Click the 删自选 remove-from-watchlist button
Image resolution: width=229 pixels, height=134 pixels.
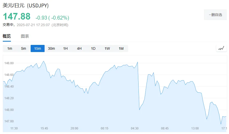pyautogui.click(x=215, y=15)
